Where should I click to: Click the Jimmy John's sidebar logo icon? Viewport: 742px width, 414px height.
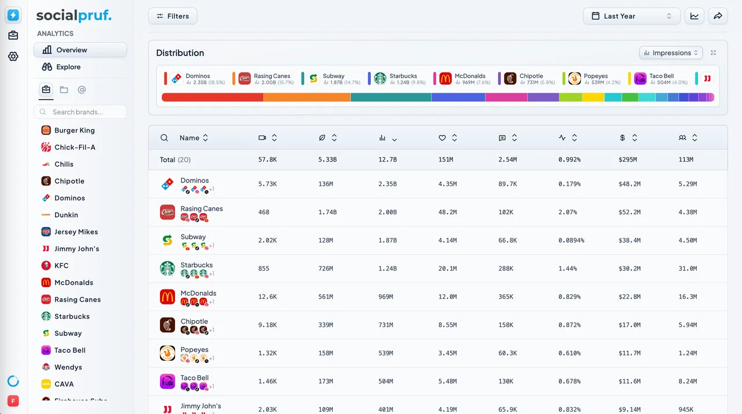coord(46,249)
